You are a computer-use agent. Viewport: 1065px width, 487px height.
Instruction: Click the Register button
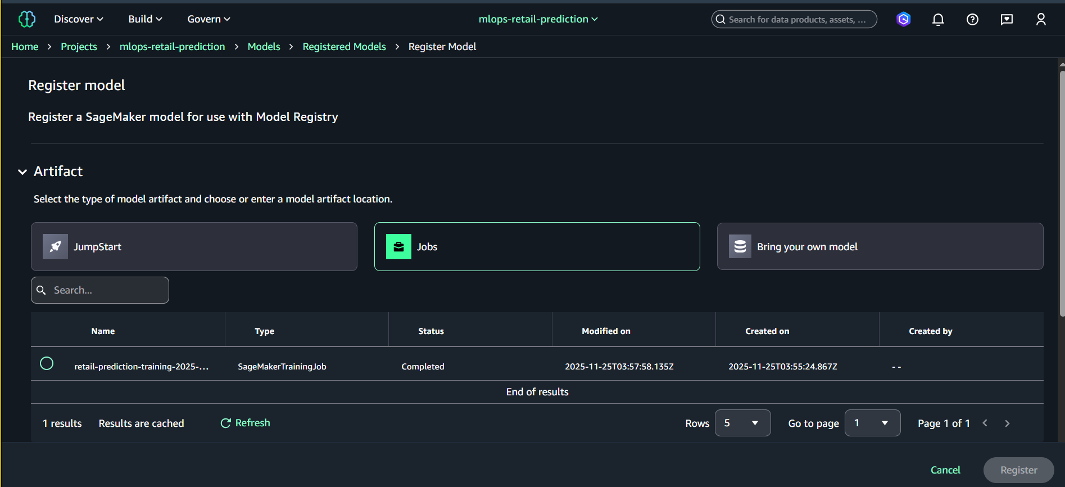1018,470
